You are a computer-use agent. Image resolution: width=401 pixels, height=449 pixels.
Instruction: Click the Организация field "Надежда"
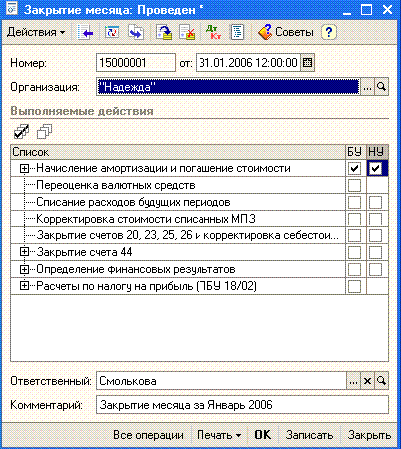(x=227, y=87)
